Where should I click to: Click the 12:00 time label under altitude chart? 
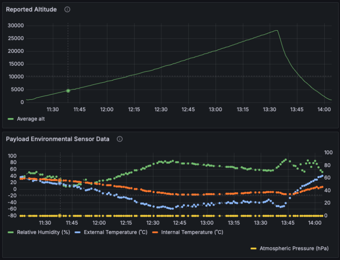click(107, 109)
